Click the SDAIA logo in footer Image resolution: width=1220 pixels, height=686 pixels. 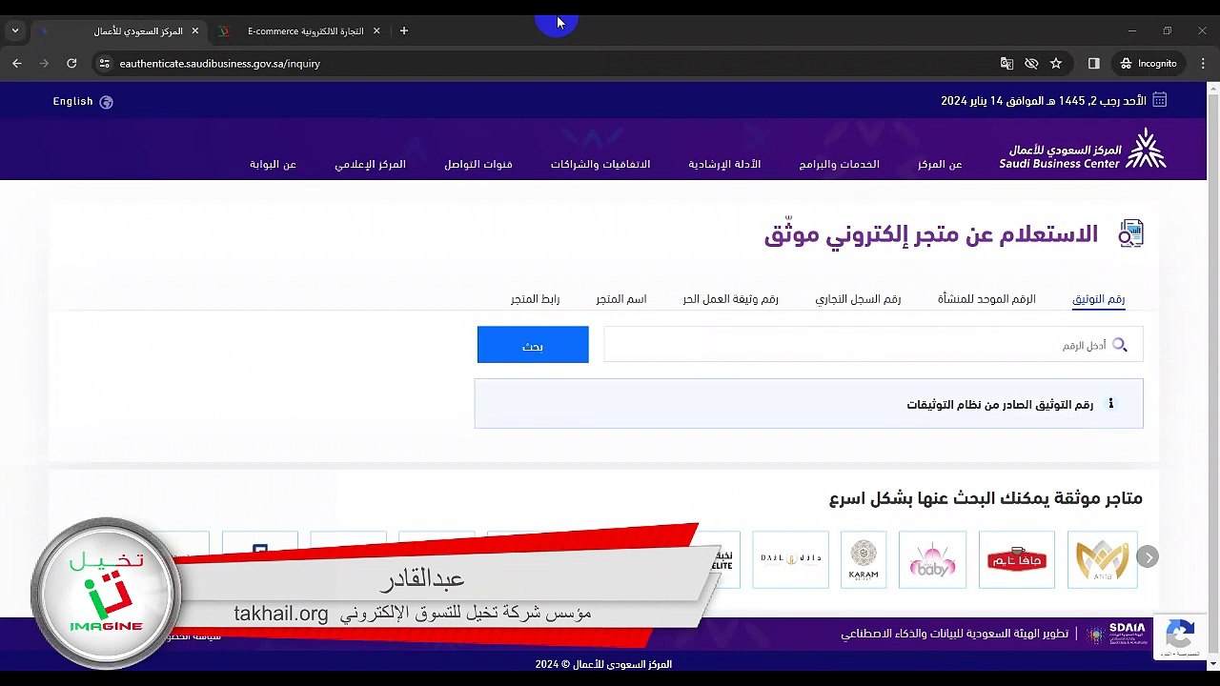[x=1117, y=635]
